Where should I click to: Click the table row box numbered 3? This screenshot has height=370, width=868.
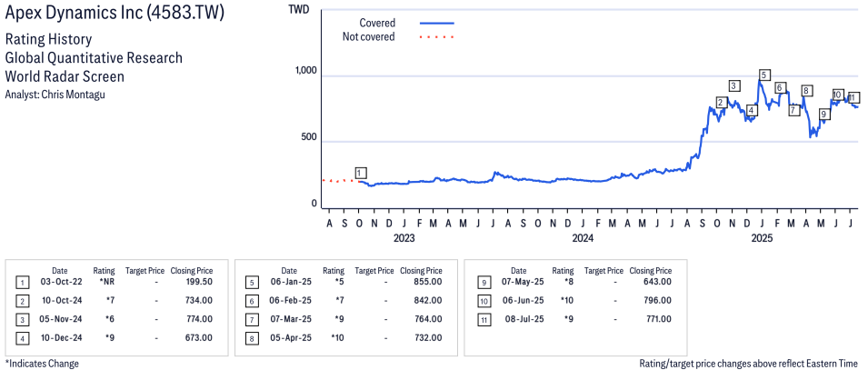click(21, 320)
